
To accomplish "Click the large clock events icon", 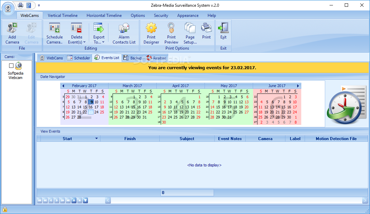I will click(x=346, y=105).
